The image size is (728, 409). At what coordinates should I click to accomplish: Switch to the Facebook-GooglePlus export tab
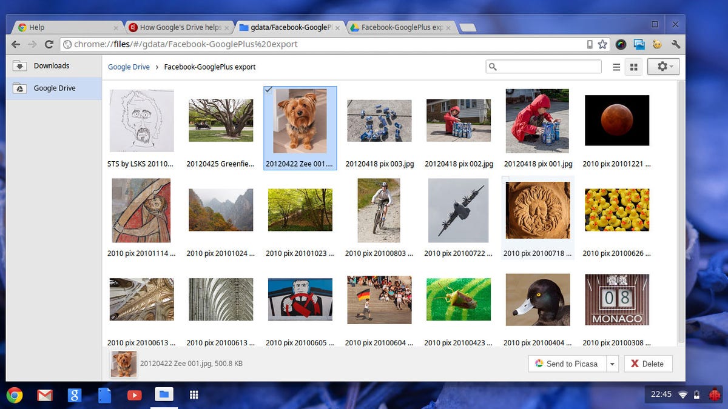397,27
